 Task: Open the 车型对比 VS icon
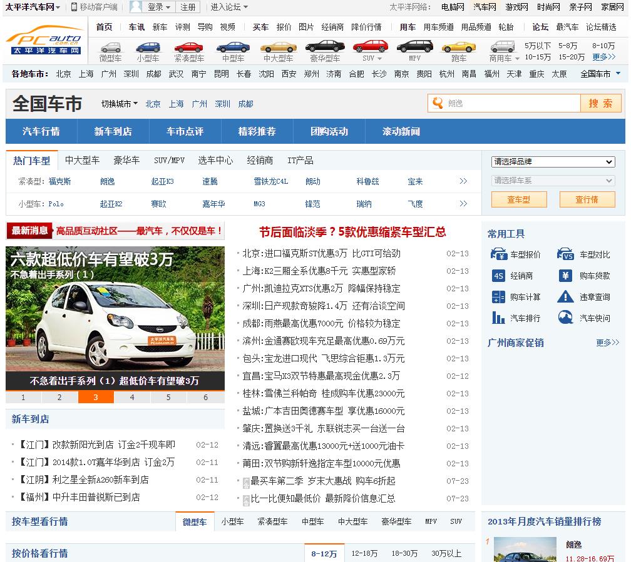[x=565, y=254]
